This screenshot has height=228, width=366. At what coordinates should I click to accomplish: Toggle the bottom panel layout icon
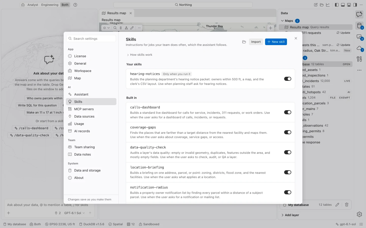(343, 5)
